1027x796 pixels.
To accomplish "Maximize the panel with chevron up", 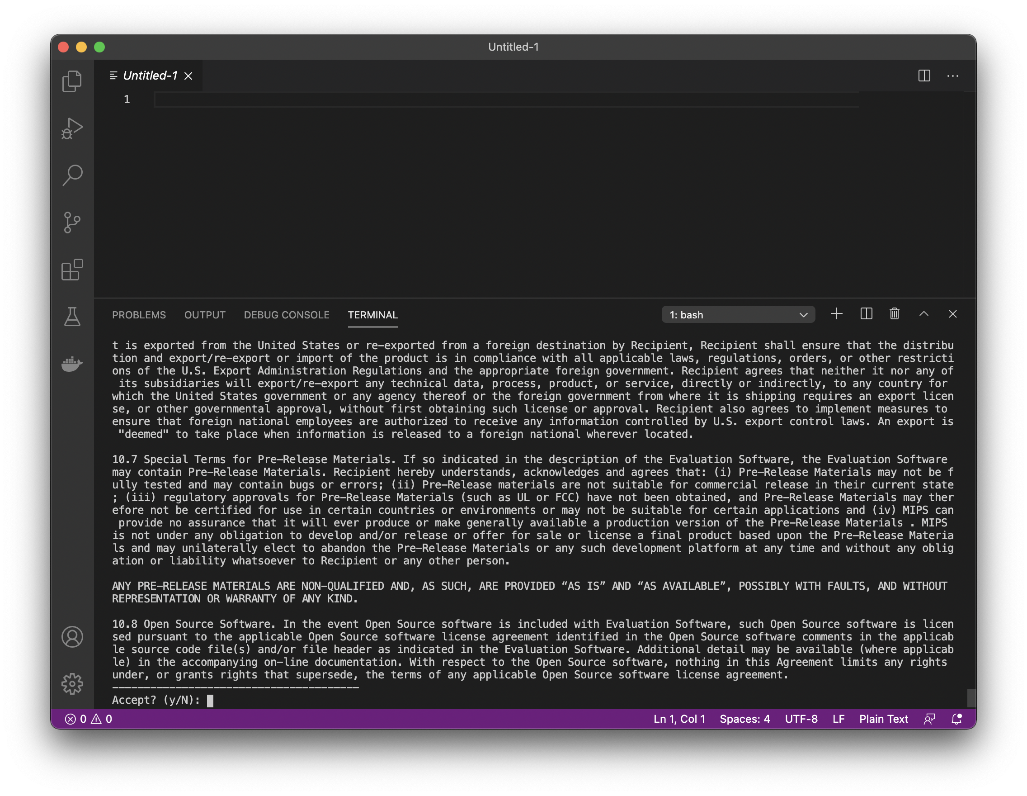I will coord(923,314).
